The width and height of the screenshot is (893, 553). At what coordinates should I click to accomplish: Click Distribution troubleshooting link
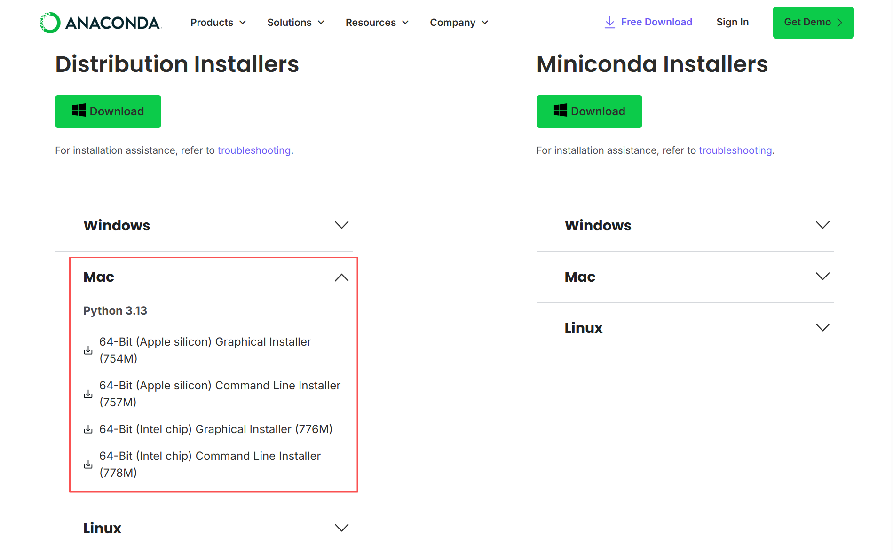[x=254, y=150]
